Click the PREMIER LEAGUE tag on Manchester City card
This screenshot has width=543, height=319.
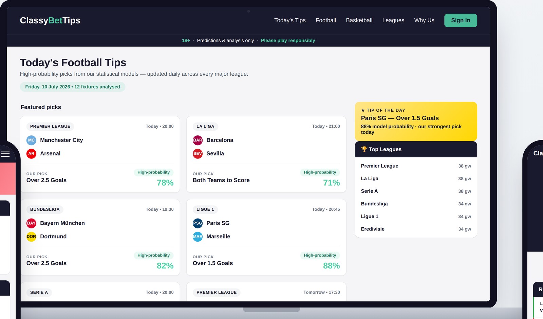[x=50, y=126]
